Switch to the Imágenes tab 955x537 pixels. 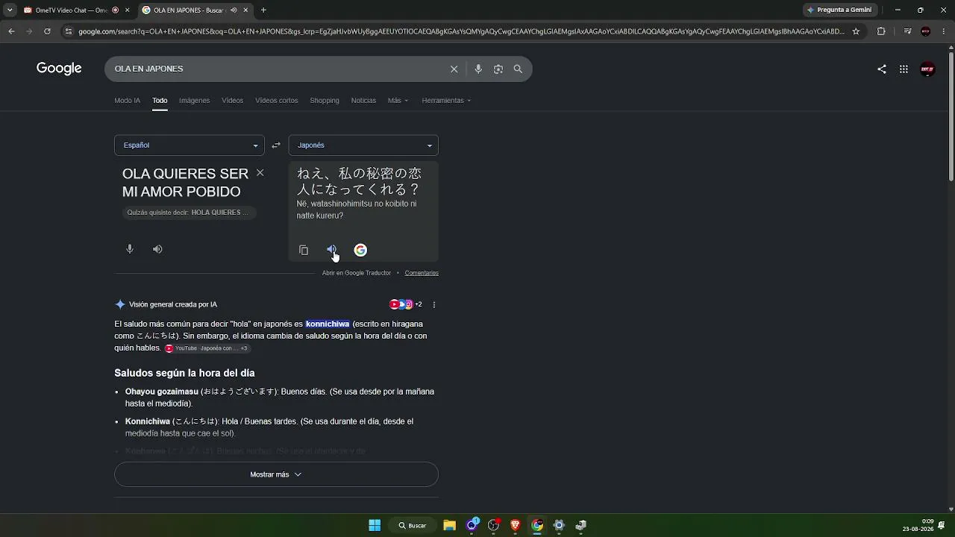coord(194,101)
